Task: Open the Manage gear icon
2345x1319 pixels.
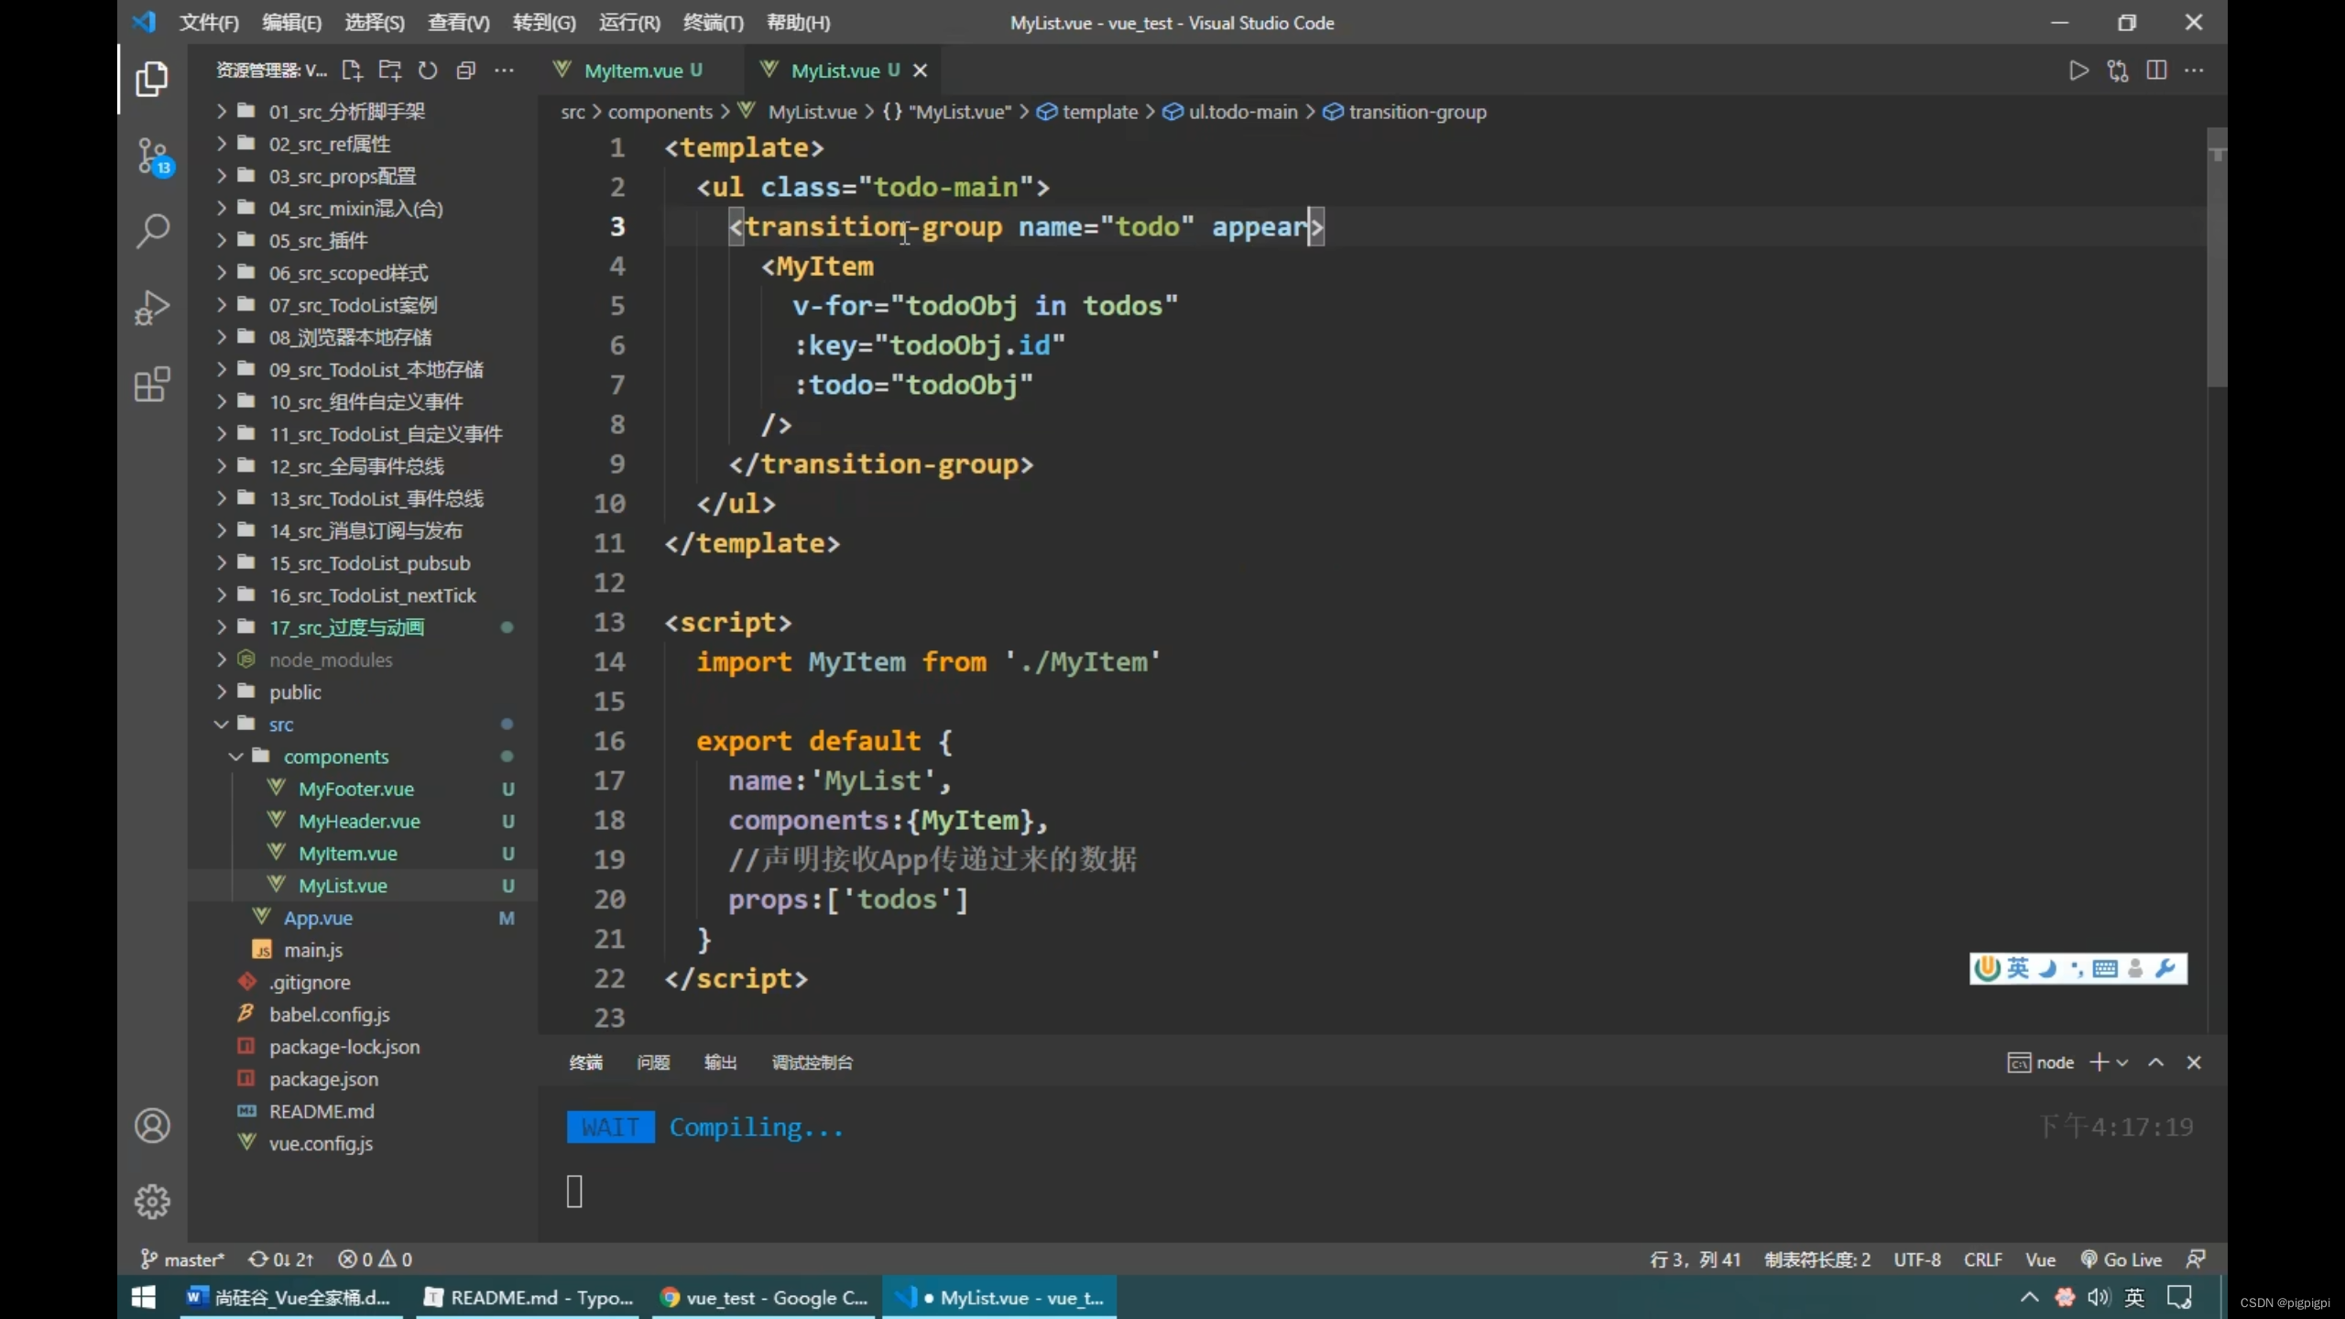Action: 152,1202
